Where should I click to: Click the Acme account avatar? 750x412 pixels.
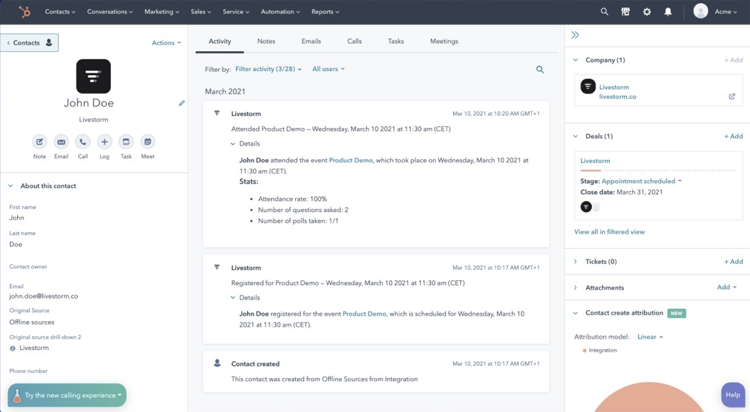point(701,11)
